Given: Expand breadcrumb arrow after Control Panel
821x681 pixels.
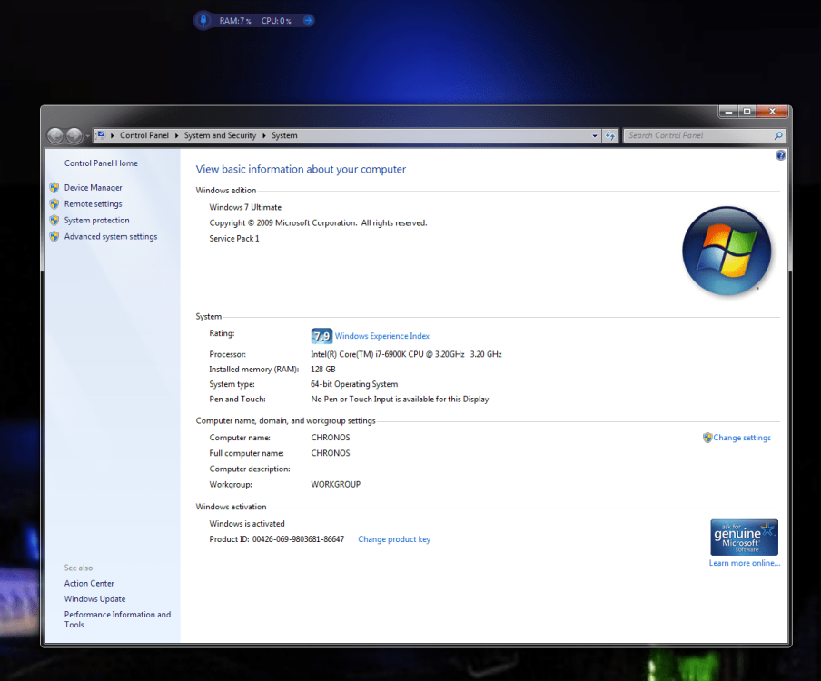Looking at the screenshot, I should pos(176,135).
